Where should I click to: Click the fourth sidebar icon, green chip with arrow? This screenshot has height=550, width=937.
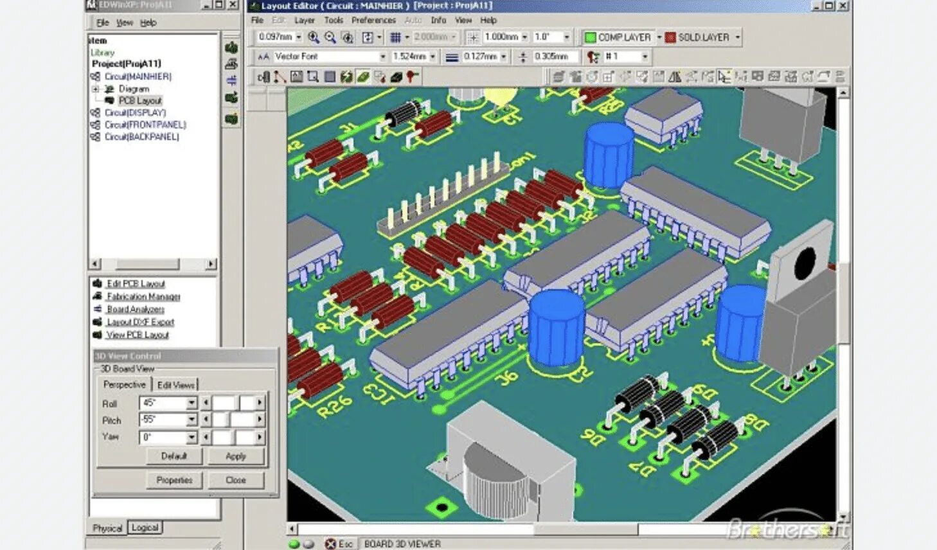tap(231, 98)
